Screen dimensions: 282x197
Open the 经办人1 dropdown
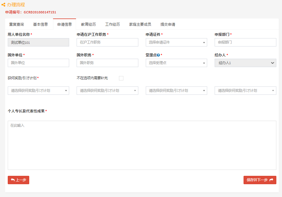(245, 63)
